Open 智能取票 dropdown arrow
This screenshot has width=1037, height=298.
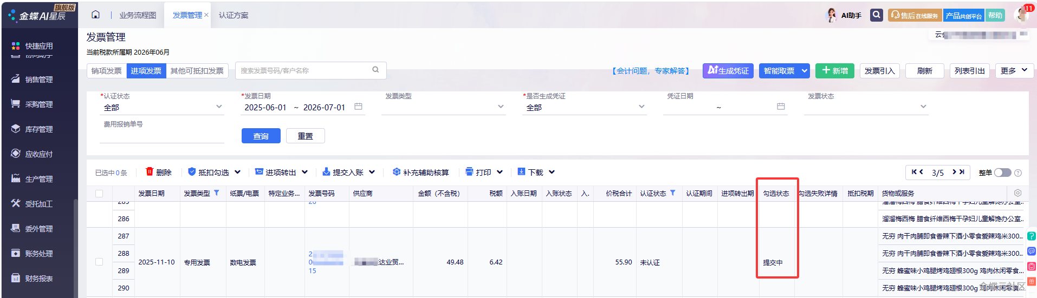click(805, 71)
